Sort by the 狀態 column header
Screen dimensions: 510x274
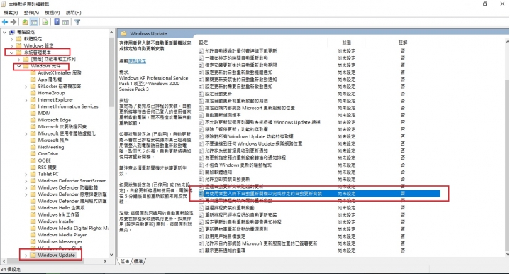[347, 43]
